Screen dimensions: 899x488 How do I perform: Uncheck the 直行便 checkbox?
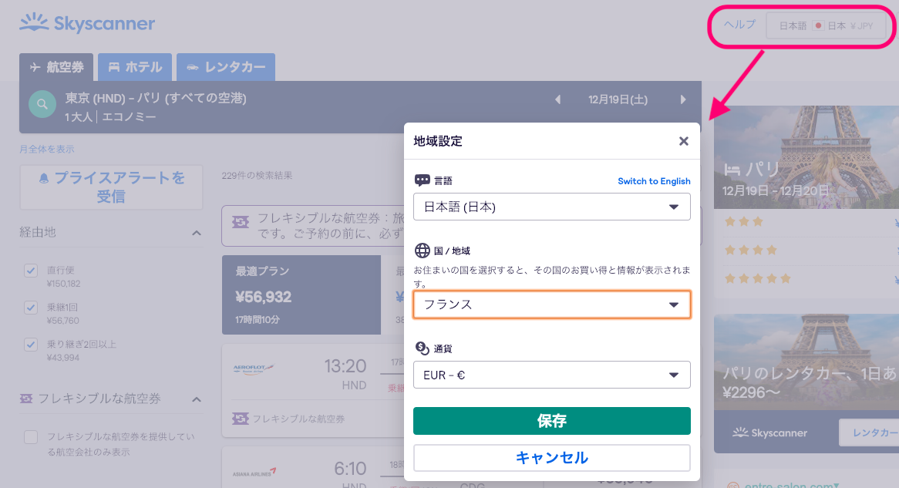[31, 271]
